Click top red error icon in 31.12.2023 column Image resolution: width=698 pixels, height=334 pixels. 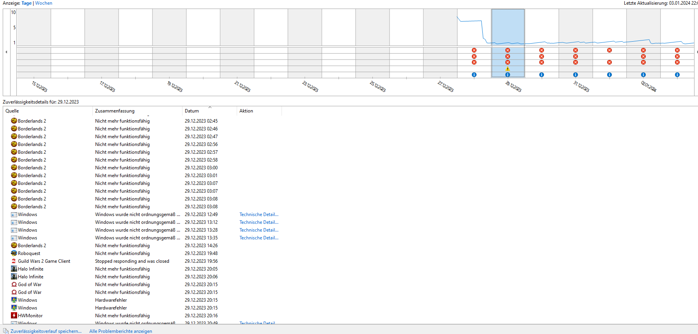click(x=576, y=50)
